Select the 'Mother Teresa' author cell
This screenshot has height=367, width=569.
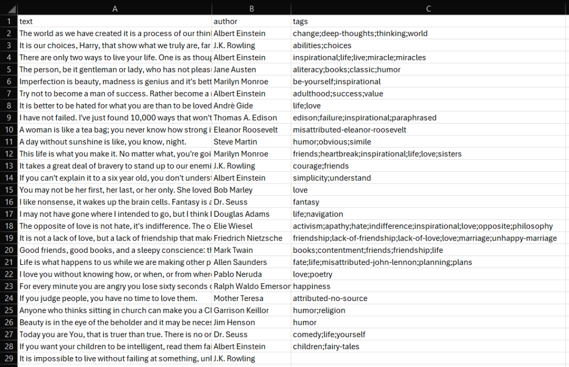[251, 298]
